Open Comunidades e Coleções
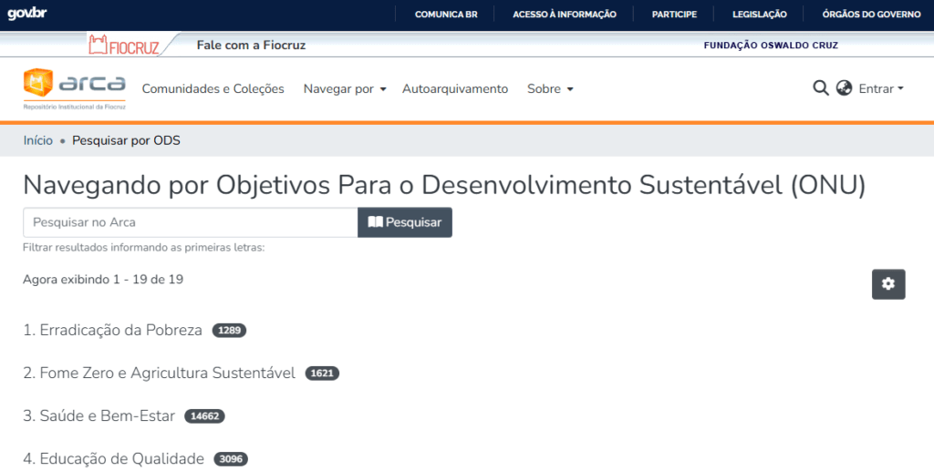 coord(213,88)
